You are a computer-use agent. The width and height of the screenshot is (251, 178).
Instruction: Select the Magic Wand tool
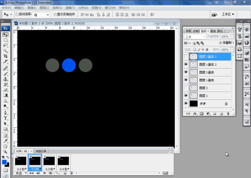[x=5, y=51]
